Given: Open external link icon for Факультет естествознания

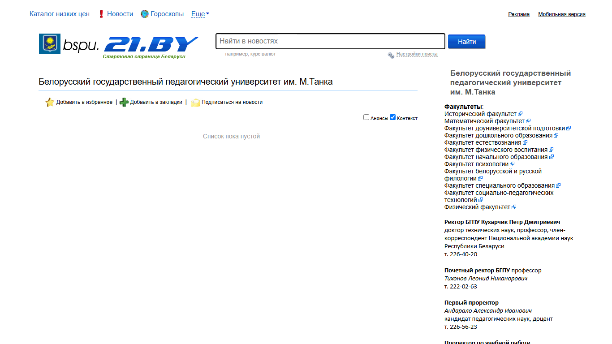Looking at the screenshot, I should pos(525,142).
